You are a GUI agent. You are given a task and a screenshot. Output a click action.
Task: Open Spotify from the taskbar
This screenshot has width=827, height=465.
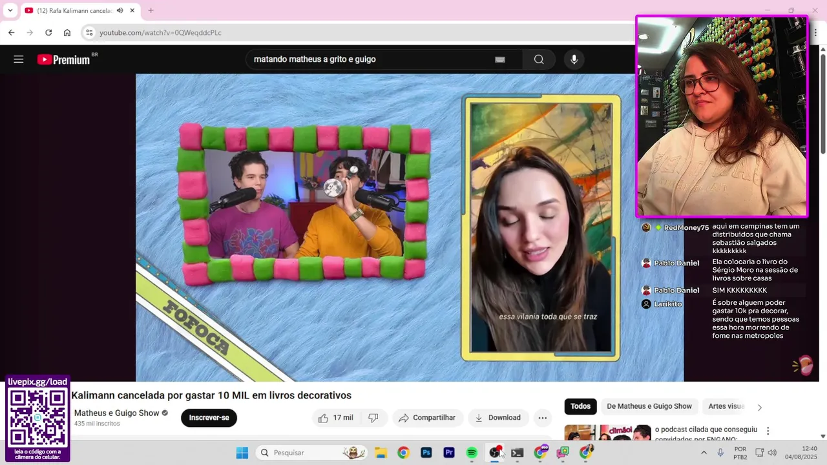click(x=472, y=453)
